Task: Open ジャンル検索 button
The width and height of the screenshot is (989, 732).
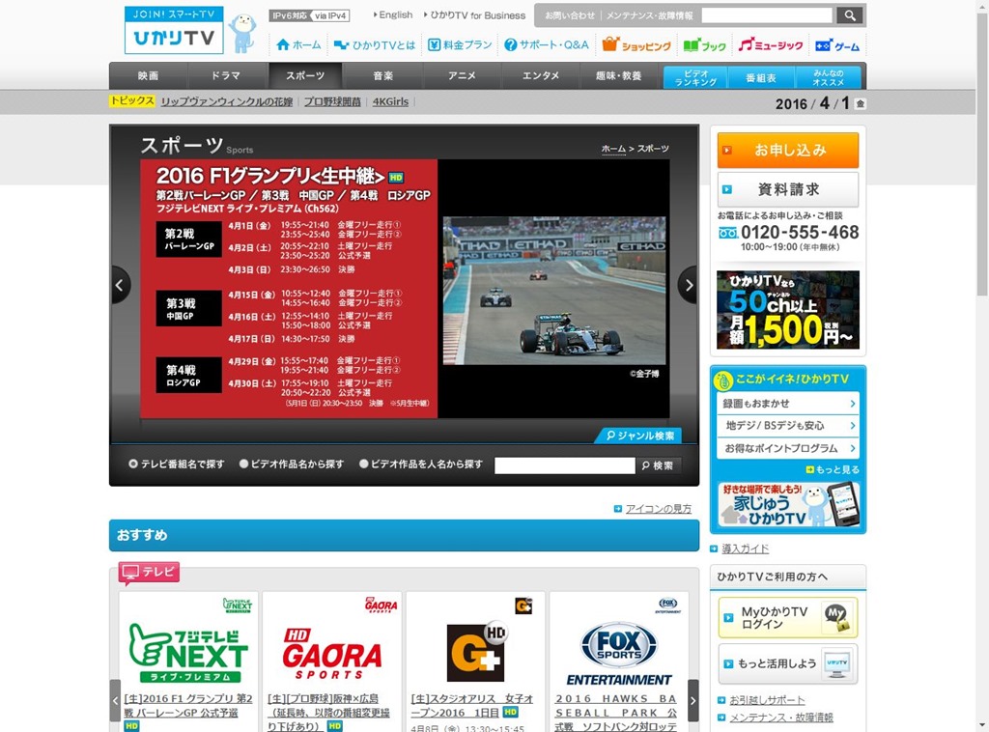Action: (x=639, y=435)
